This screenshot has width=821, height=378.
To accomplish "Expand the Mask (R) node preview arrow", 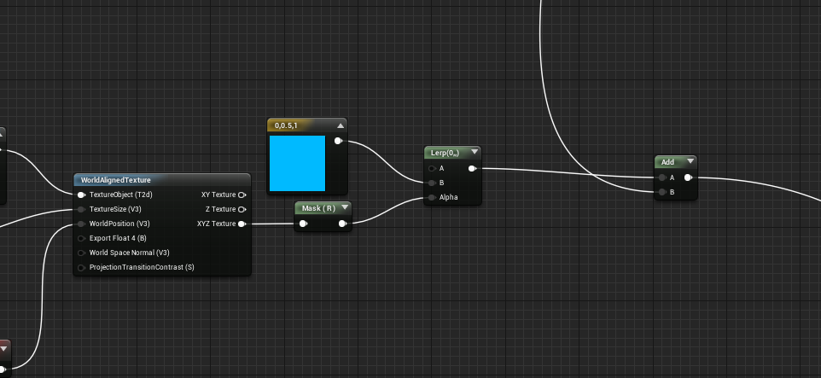I will pyautogui.click(x=345, y=208).
